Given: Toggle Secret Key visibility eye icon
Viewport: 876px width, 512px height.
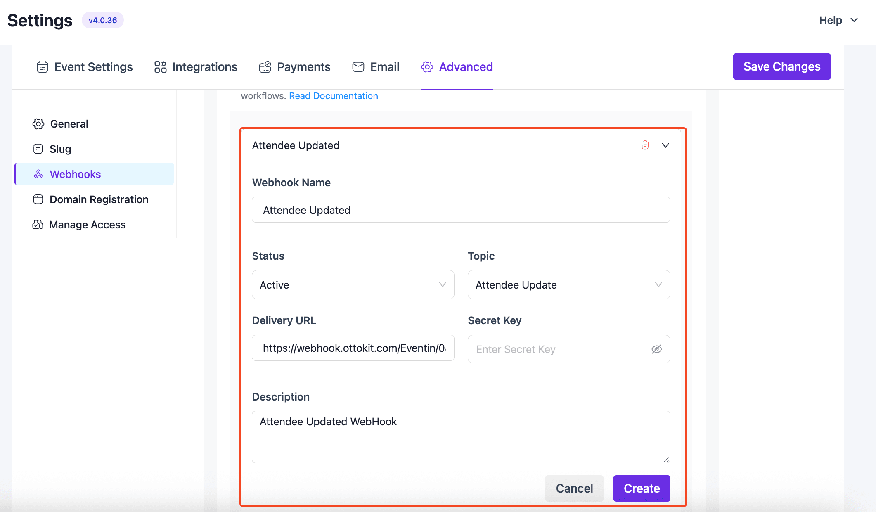Looking at the screenshot, I should (x=657, y=349).
